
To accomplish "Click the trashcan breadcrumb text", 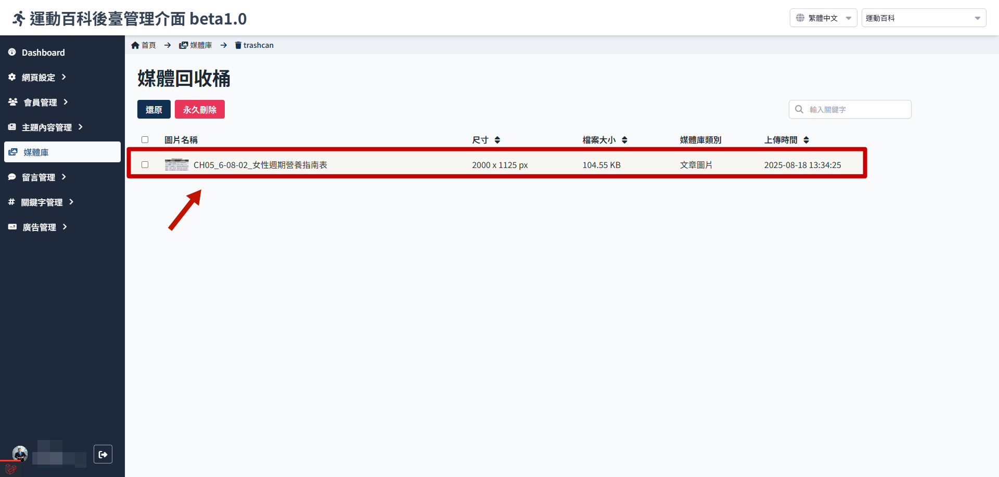I will click(x=259, y=45).
